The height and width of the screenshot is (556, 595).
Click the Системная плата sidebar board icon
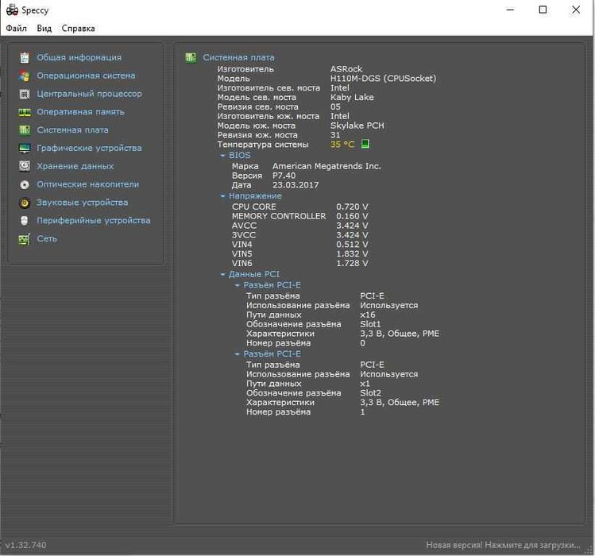[25, 130]
